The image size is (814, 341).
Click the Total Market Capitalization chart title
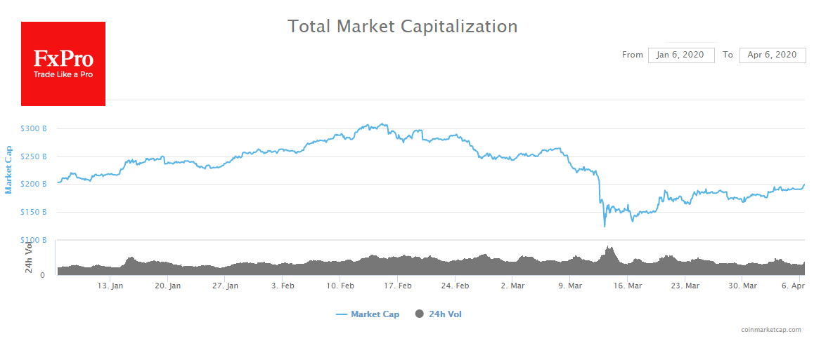[403, 27]
